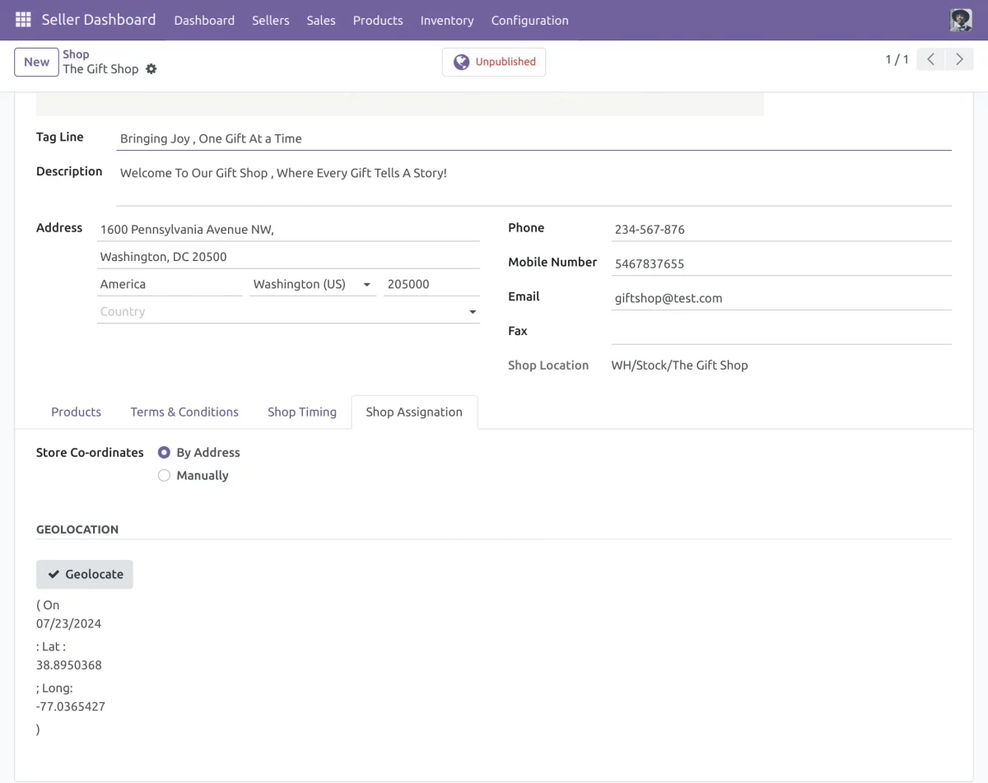The image size is (988, 783).
Task: Open the apps grid menu icon
Action: (x=23, y=20)
